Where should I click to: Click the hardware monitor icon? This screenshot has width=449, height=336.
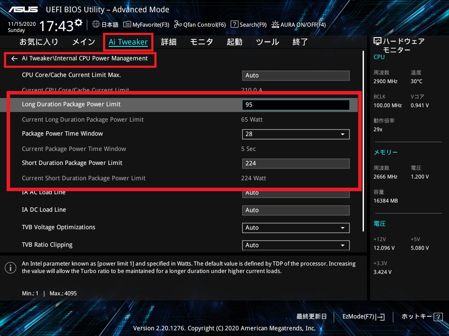(378, 42)
